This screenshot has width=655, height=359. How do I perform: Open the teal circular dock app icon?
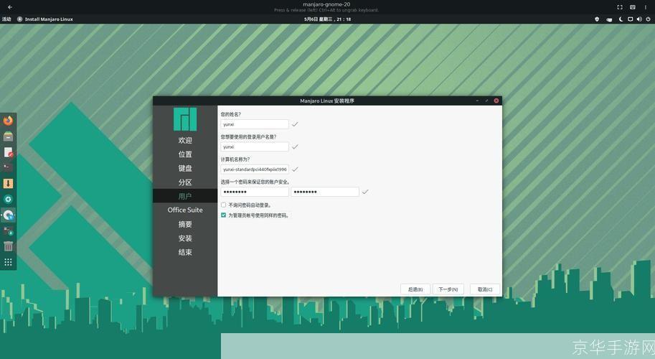click(x=8, y=200)
